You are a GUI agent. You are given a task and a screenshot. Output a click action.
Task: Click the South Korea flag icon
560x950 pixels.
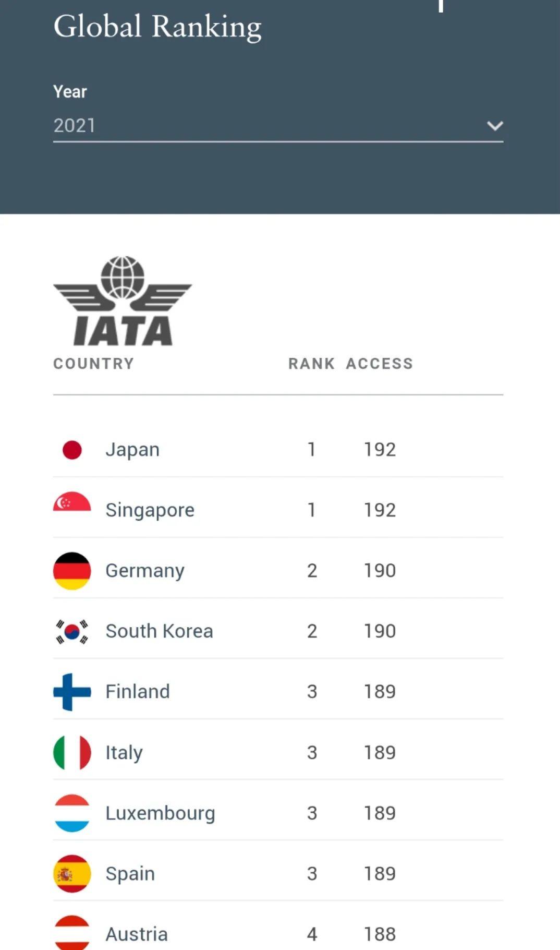72,631
